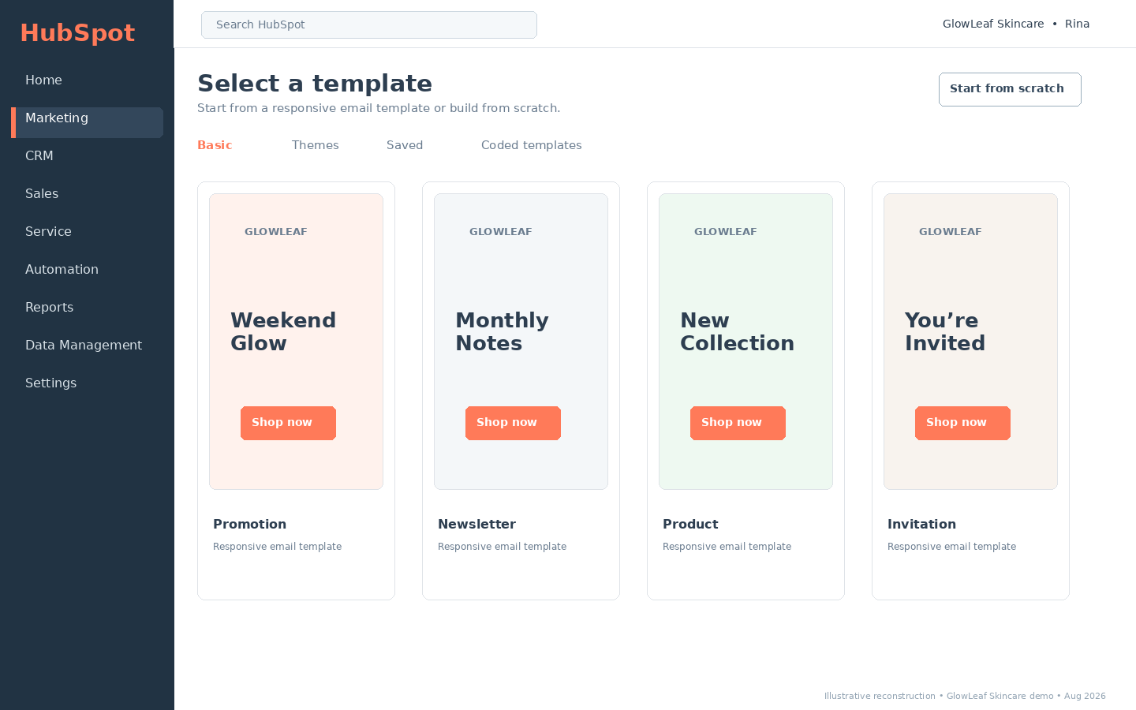Click the Newsletter template title
The height and width of the screenshot is (710, 1136).
(x=476, y=525)
